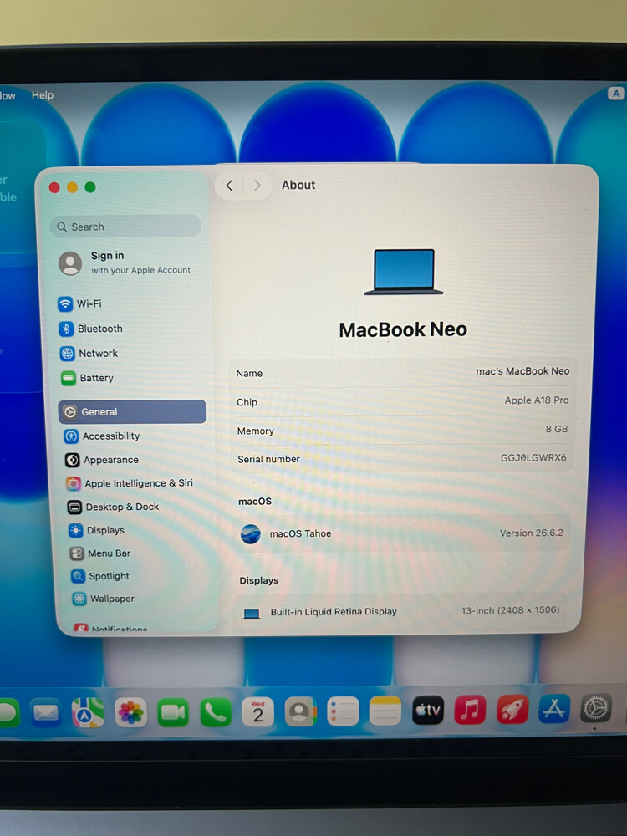Click the Memory value 8 GB
Viewport: 627px width, 836px height.
click(x=557, y=429)
